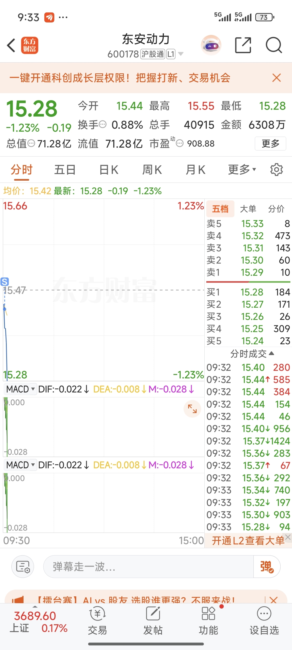Tap the 卖3 15.31 row
Screen dimensions: 292x650
[248, 248]
